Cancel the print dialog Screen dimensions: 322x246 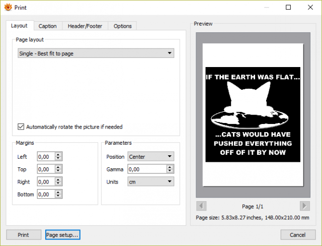click(298, 235)
